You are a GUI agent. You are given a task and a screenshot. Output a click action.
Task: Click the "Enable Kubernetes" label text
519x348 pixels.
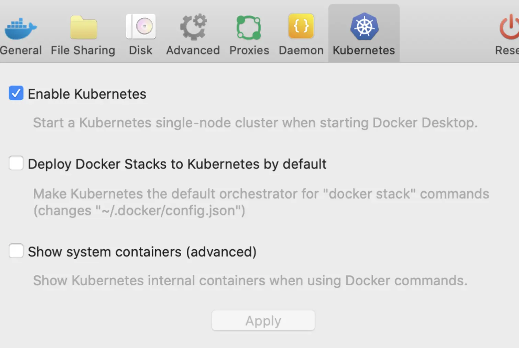pos(87,94)
